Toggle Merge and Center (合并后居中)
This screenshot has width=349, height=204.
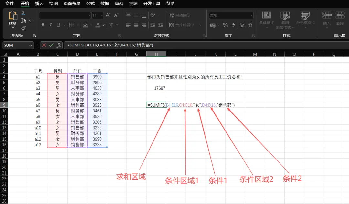181,25
